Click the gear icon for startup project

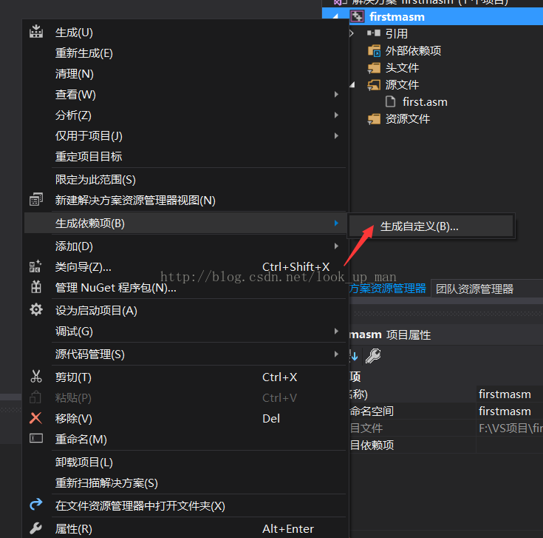coord(36,310)
